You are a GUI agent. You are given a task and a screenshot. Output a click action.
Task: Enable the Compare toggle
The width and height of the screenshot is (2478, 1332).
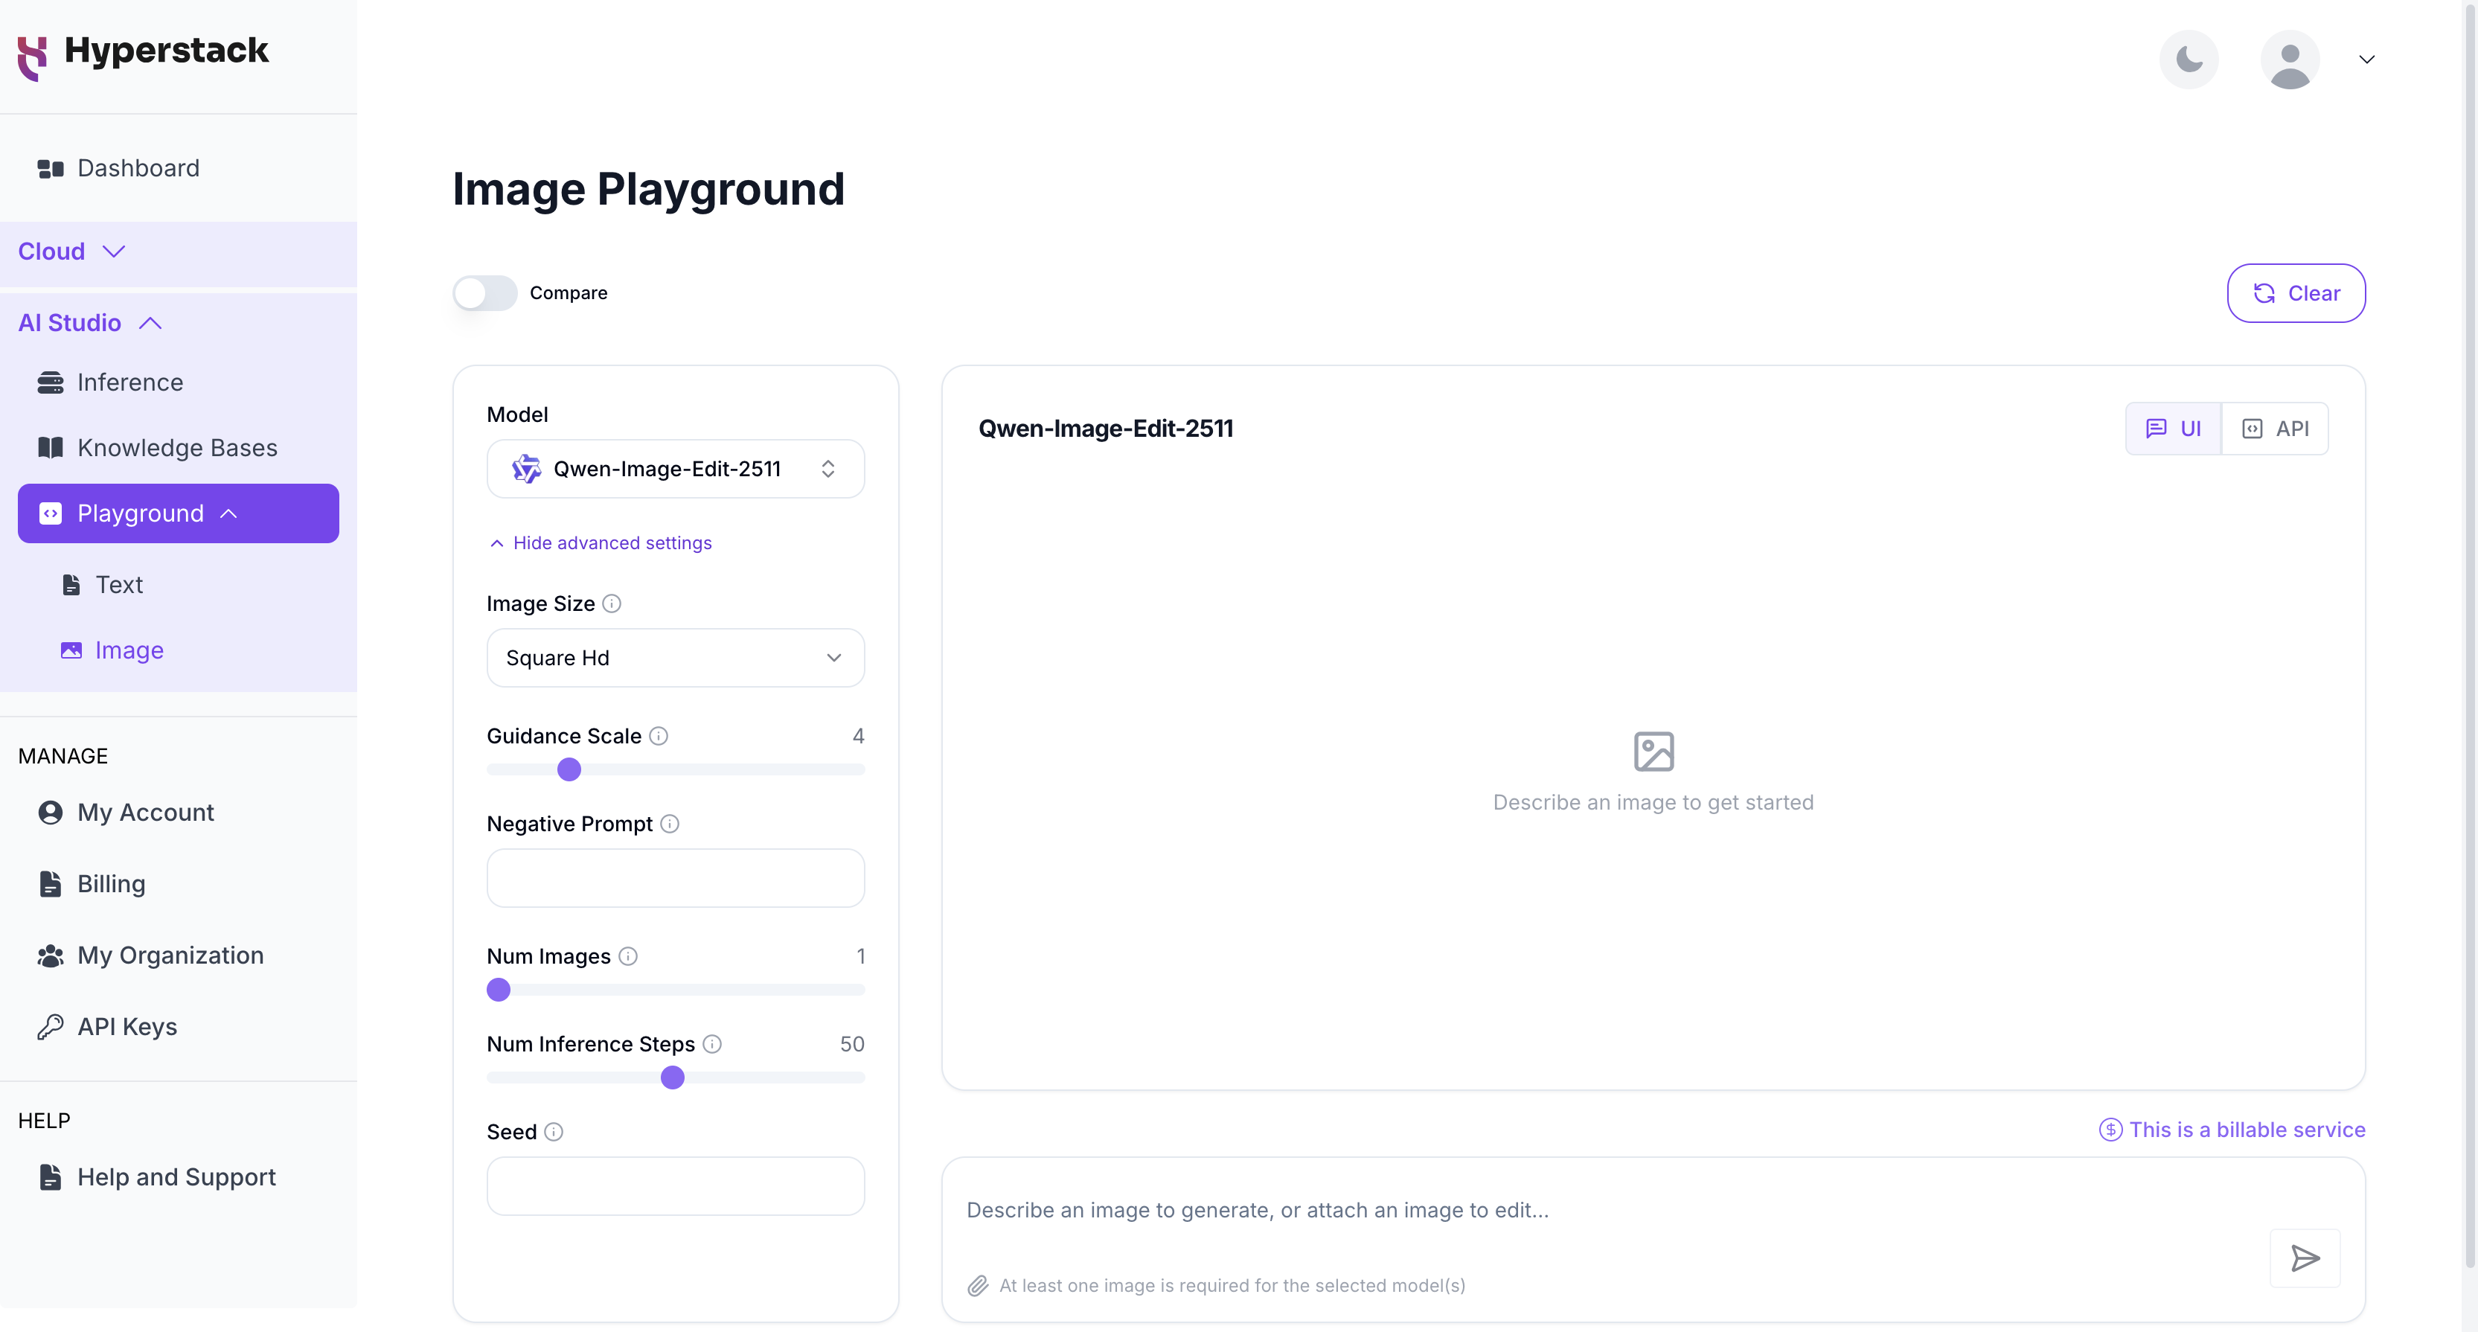pos(485,293)
